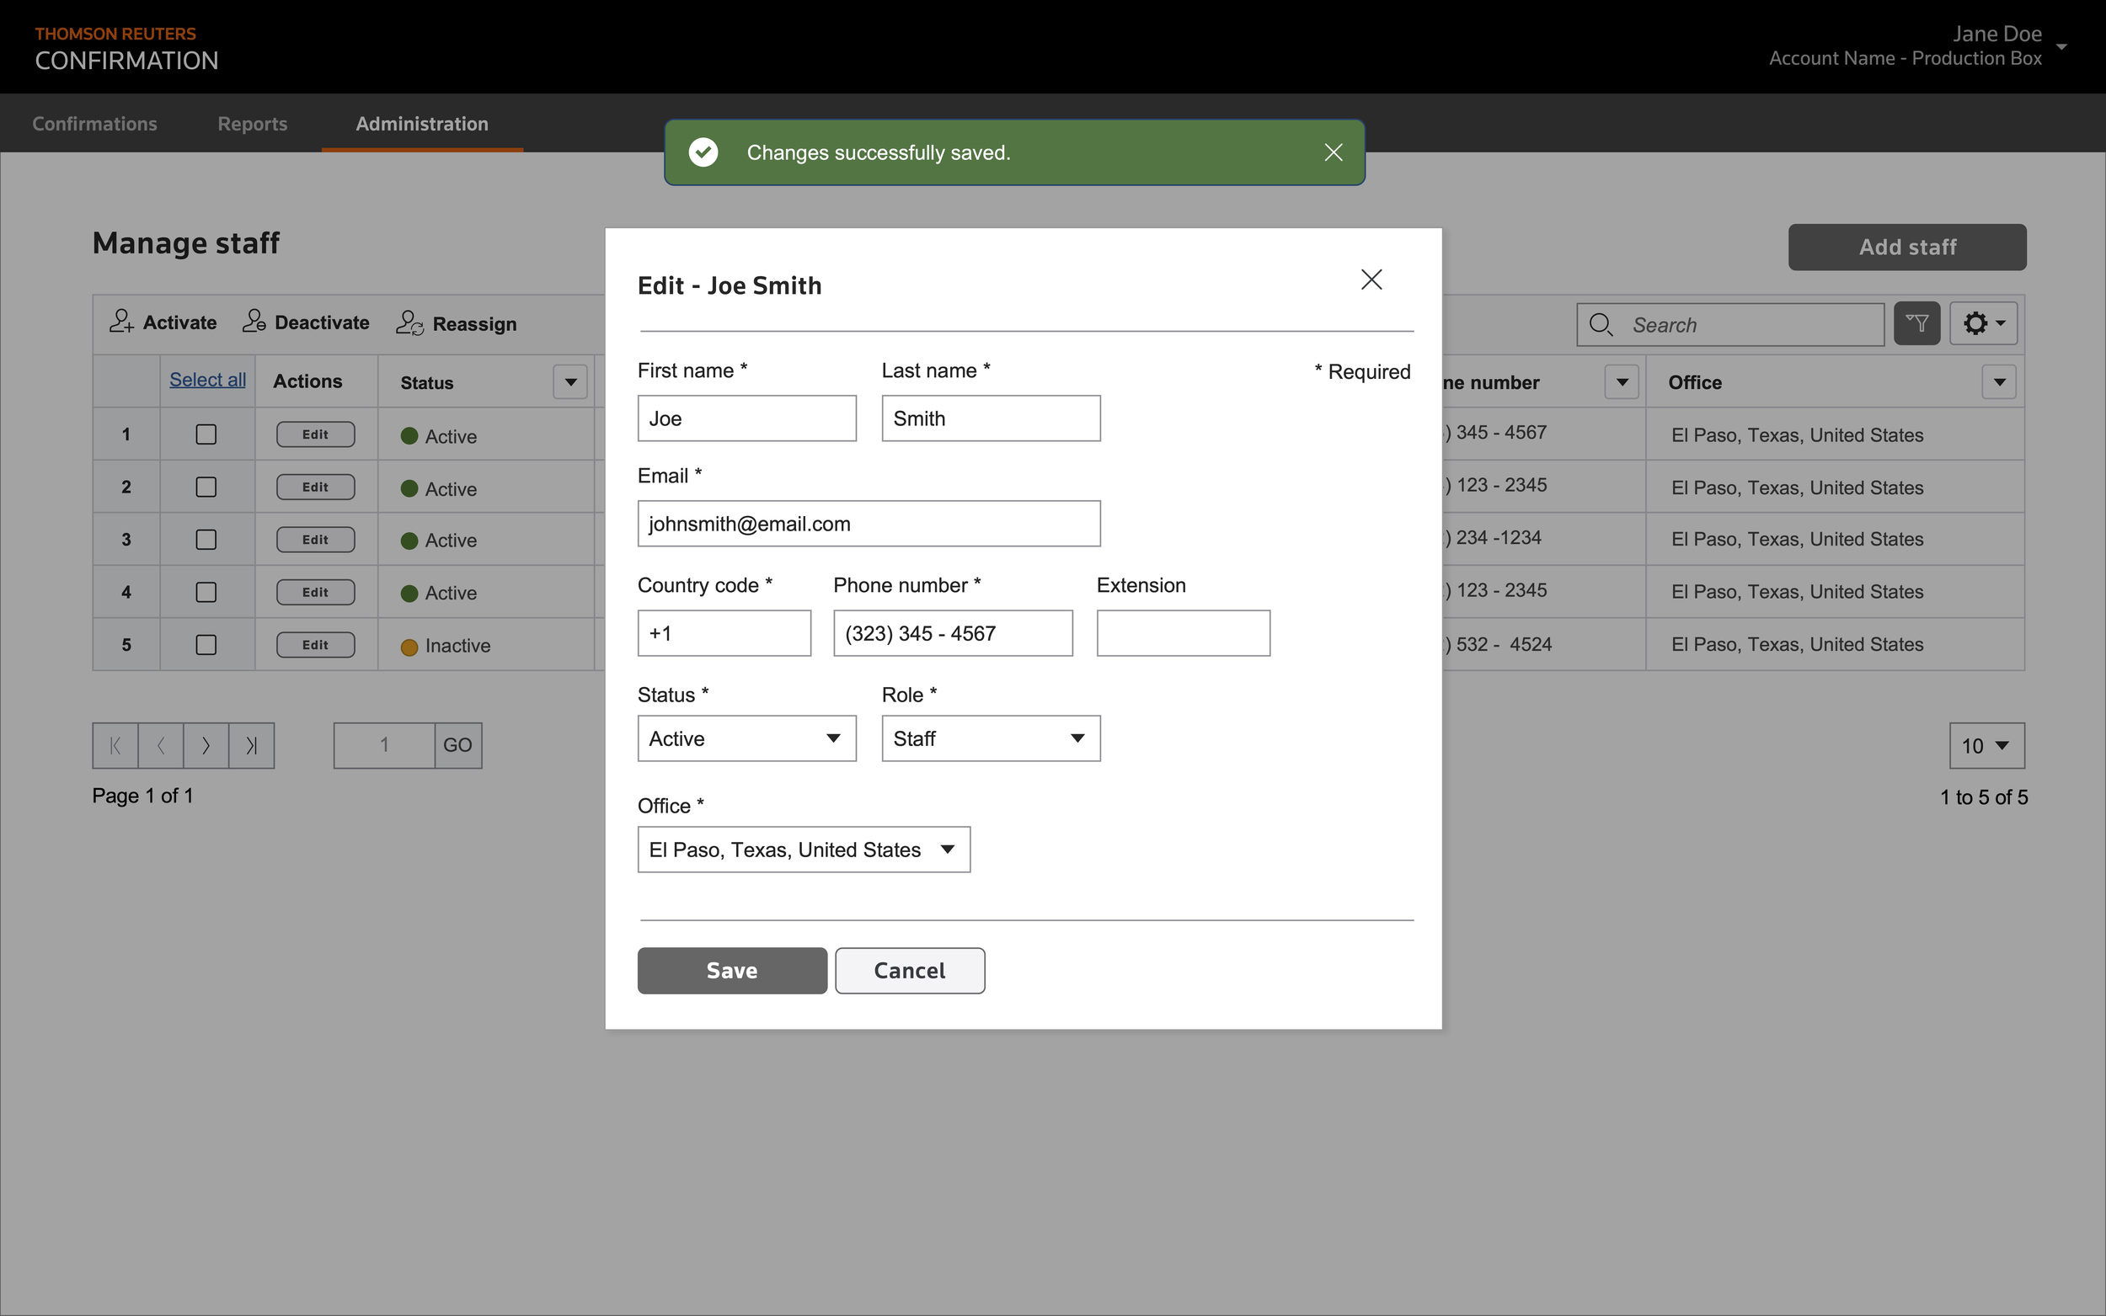The image size is (2106, 1316).
Task: Click the Deactivate user icon
Action: coord(254,322)
